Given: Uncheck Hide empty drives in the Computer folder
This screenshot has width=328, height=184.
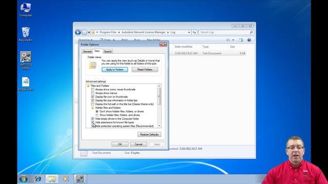Looking at the screenshot, I should coord(93,119).
